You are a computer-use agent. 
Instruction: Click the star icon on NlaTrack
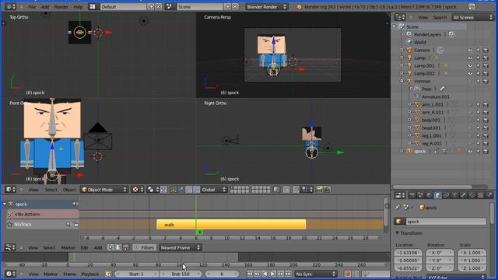coord(10,225)
